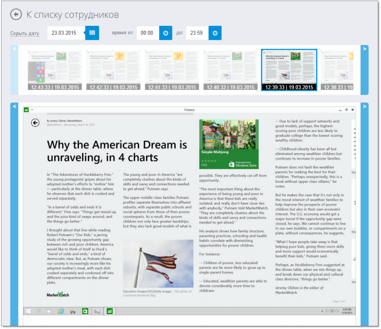Open the 'К списку сотрудников' heading link
Image resolution: width=381 pixels, height=329 pixels.
(73, 15)
